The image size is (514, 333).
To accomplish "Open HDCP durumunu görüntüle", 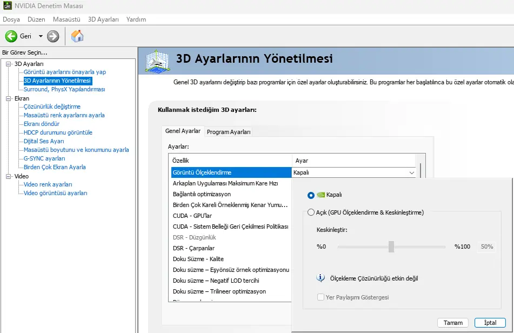I will pyautogui.click(x=58, y=132).
